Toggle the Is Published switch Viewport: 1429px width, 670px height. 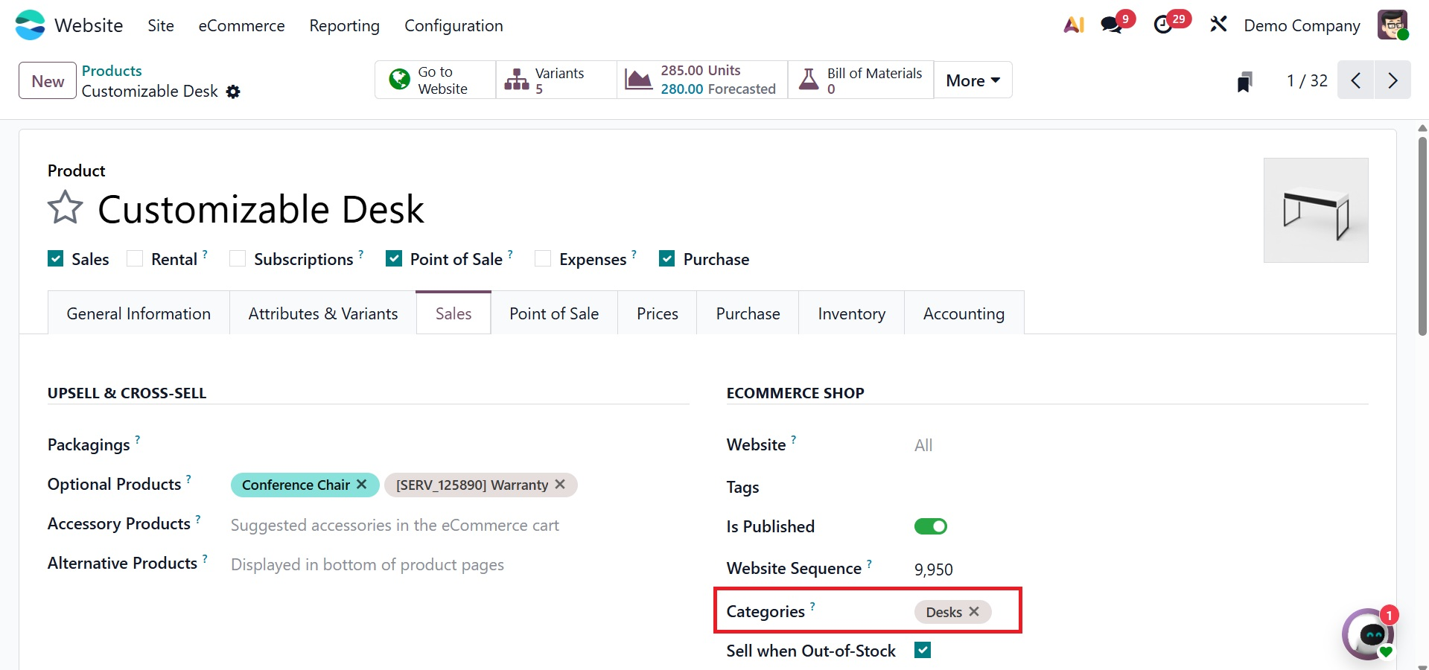[930, 527]
